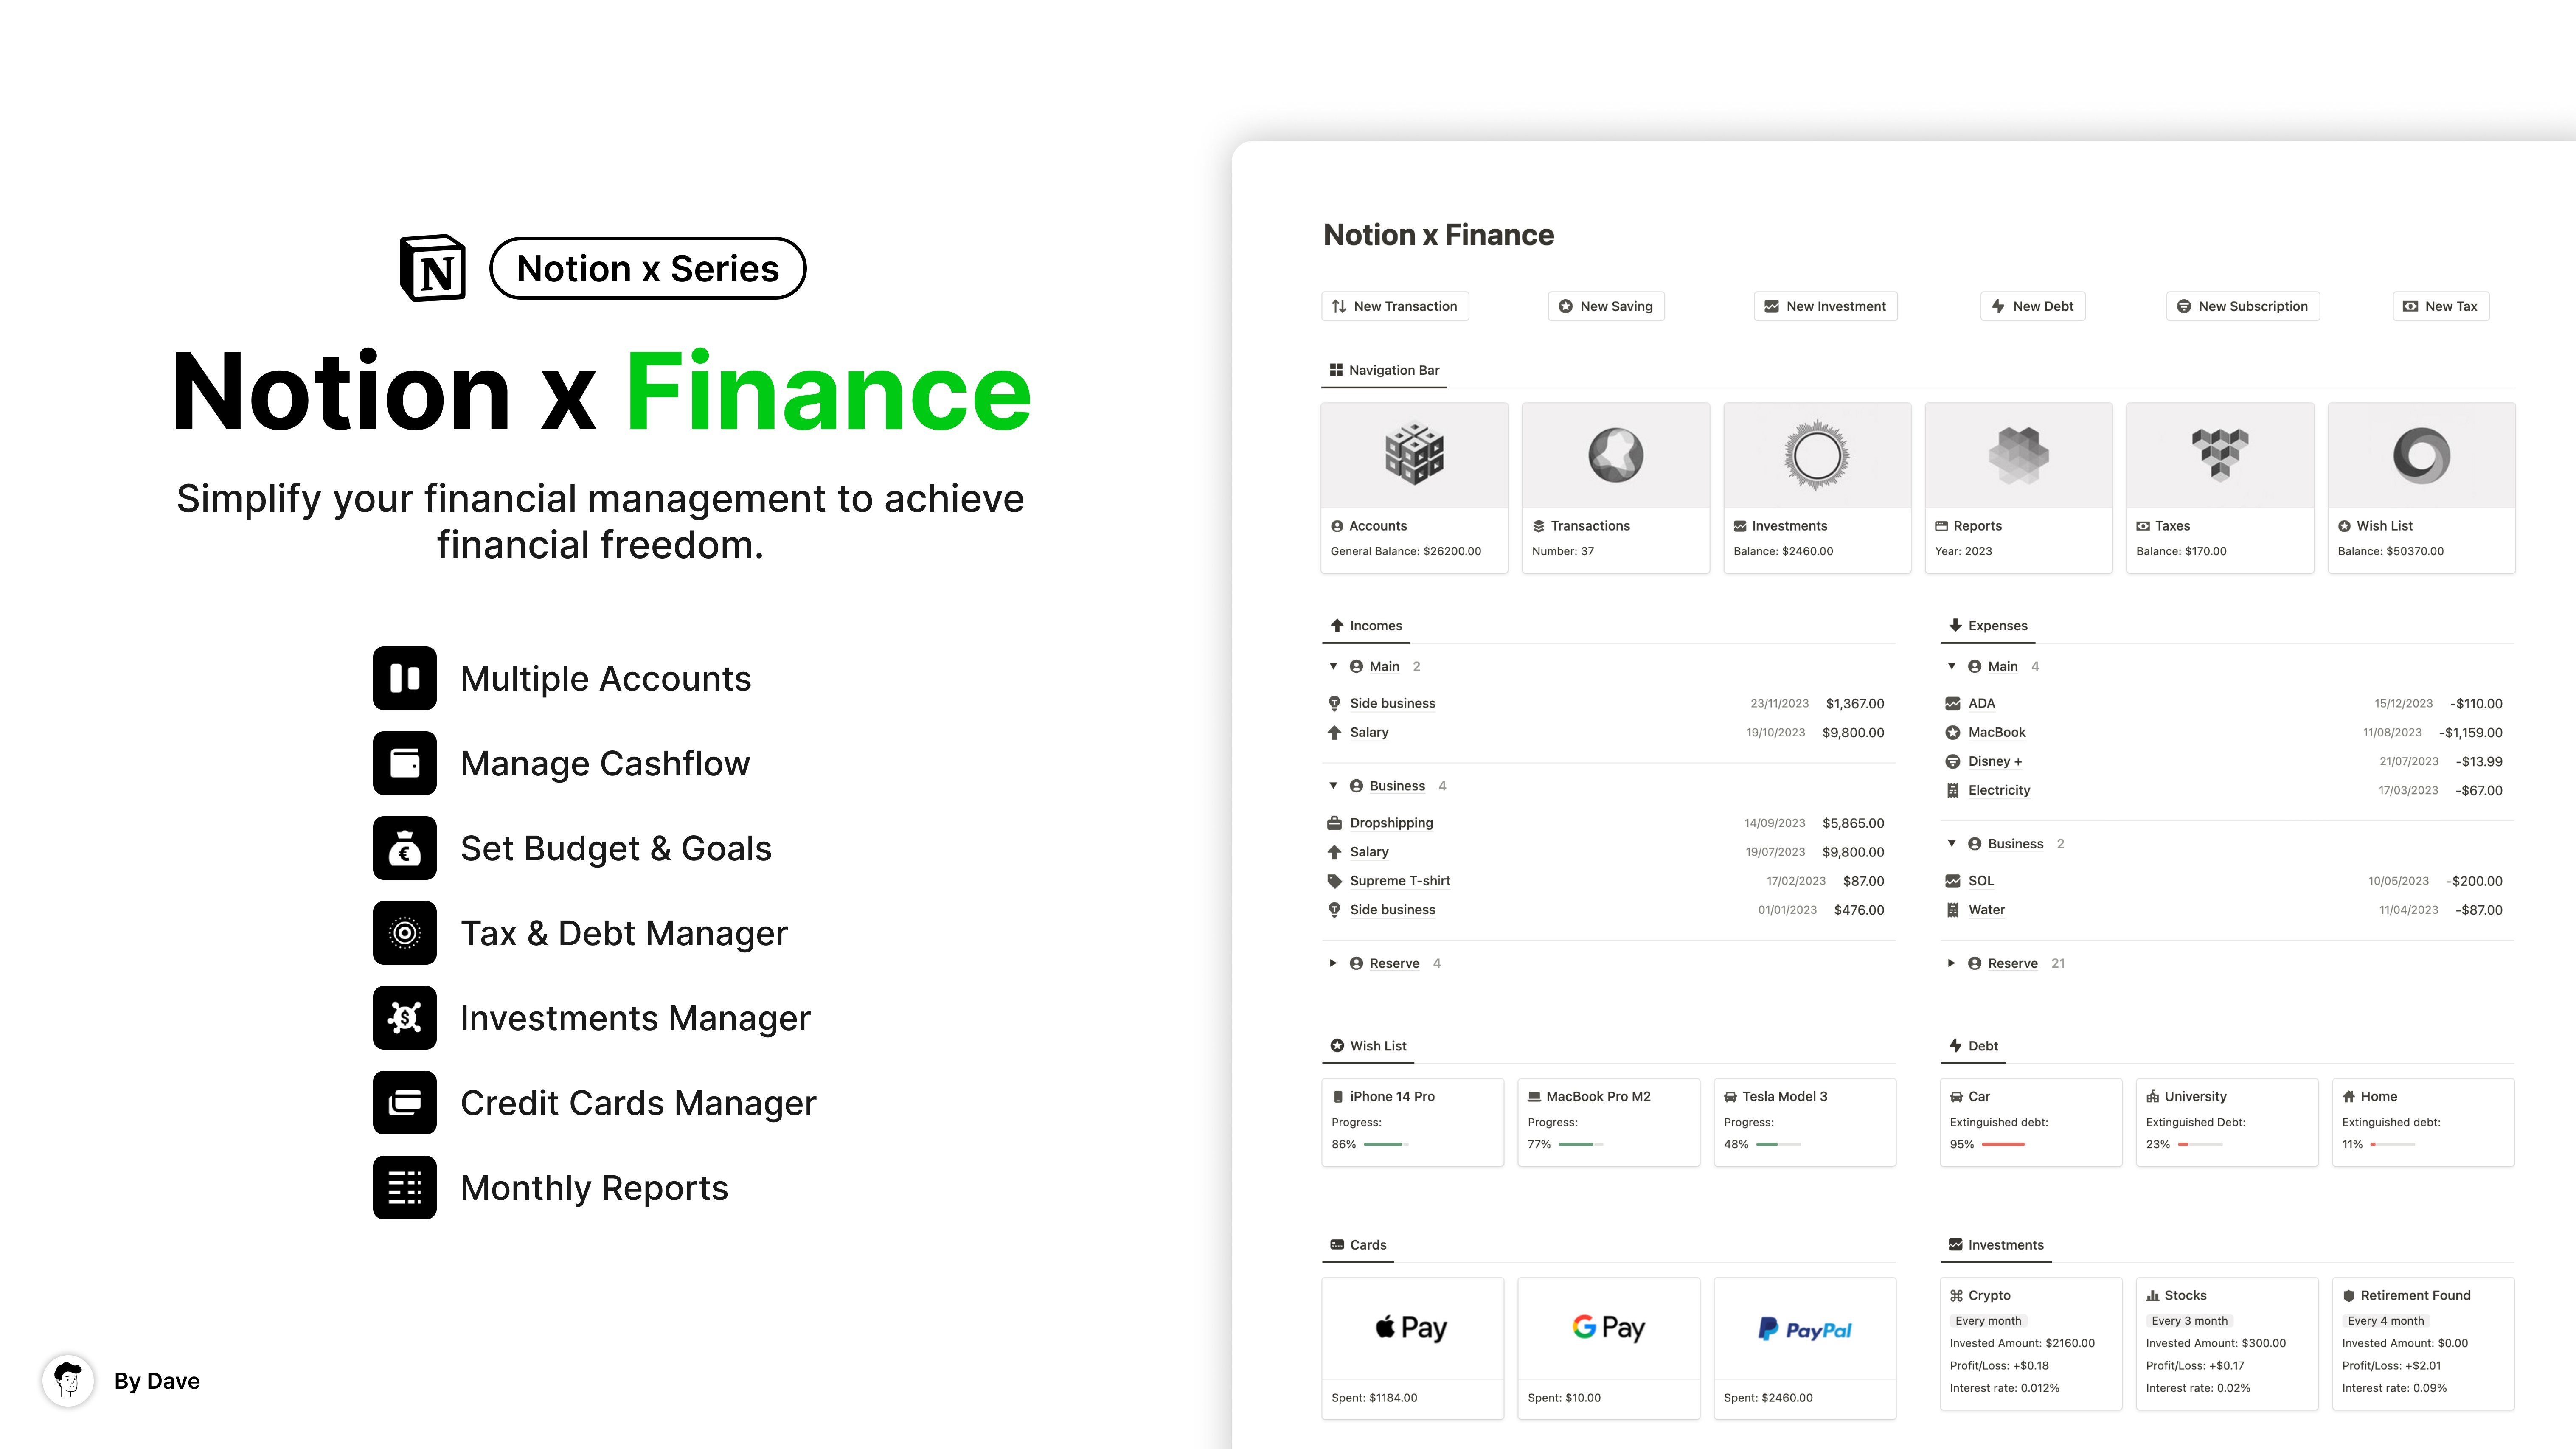Open the Wish List navigation card
Viewport: 2576px width, 1449px height.
pyautogui.click(x=2422, y=488)
